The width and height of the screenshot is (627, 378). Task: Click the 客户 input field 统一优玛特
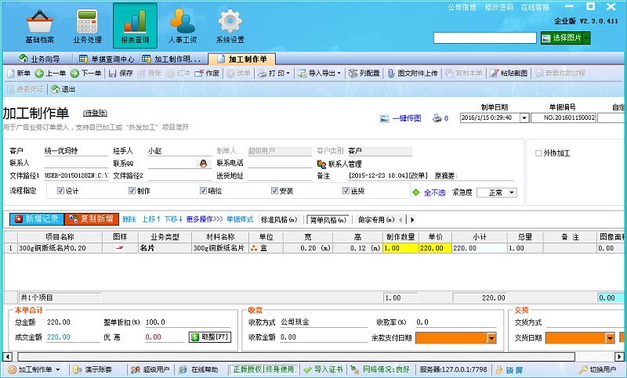pyautogui.click(x=76, y=151)
